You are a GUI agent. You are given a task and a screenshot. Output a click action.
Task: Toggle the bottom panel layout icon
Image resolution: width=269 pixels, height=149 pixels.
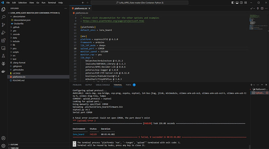237,3
